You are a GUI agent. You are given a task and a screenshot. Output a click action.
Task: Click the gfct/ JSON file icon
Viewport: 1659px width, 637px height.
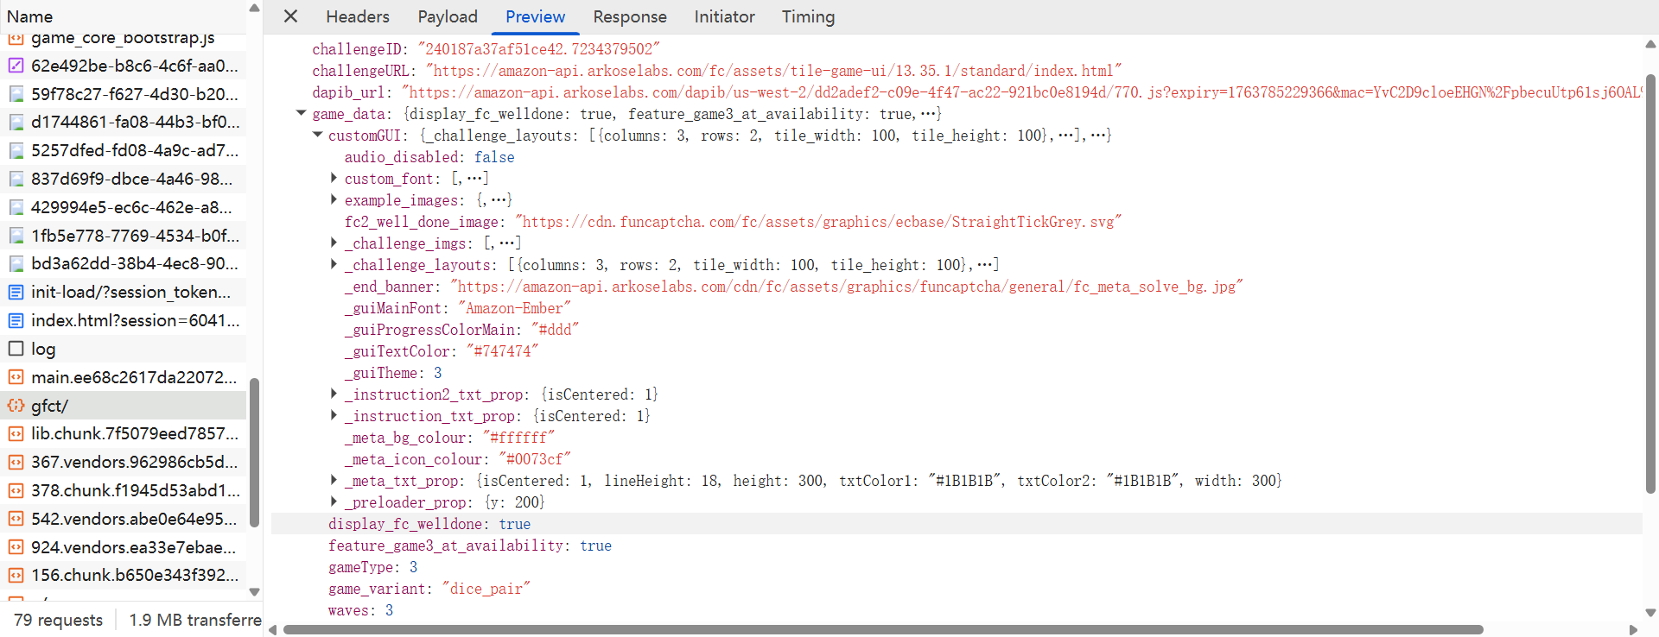16,406
